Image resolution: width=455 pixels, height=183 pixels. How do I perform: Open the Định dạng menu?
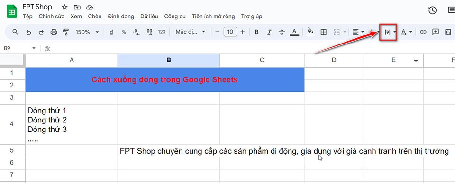tap(121, 17)
